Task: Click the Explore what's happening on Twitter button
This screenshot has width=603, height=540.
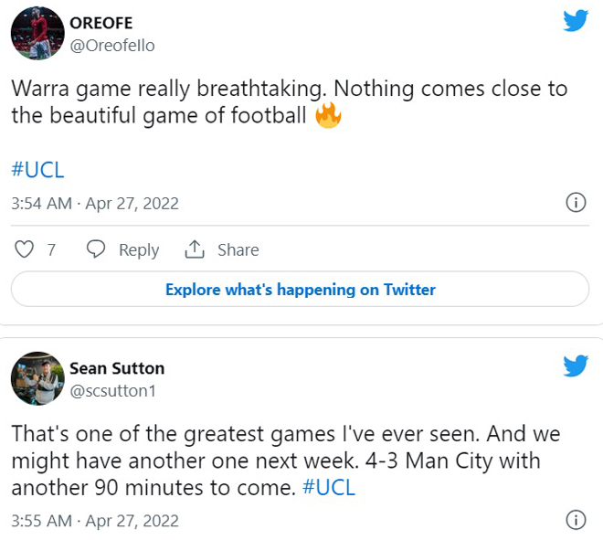Action: pos(300,290)
